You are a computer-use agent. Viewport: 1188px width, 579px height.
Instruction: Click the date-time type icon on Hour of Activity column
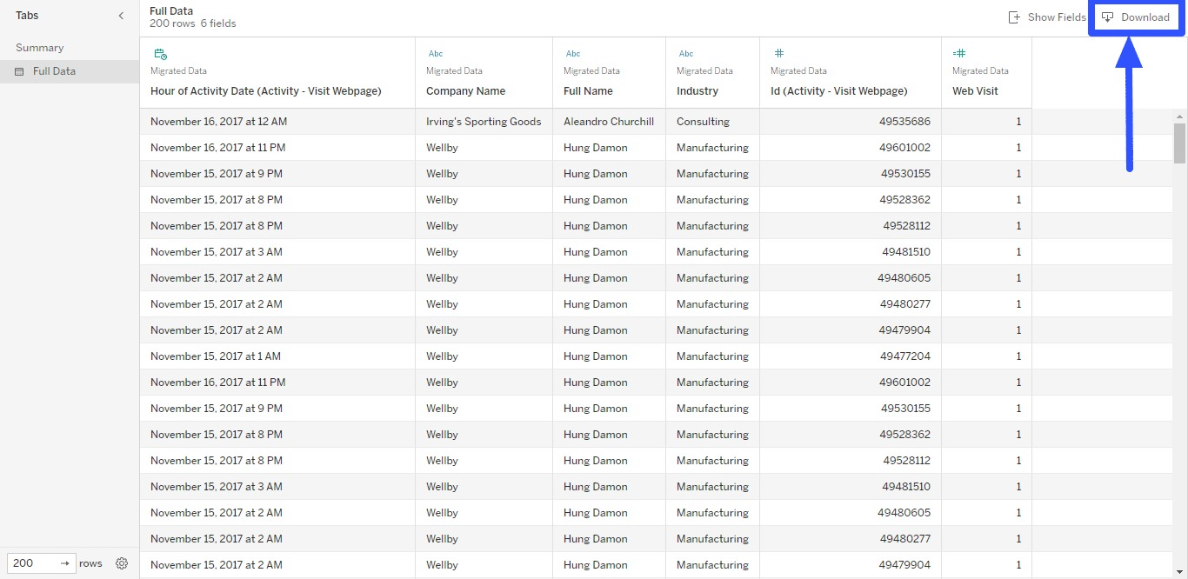coord(160,54)
